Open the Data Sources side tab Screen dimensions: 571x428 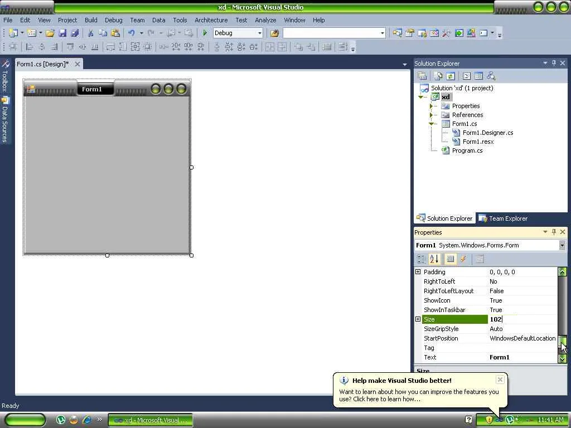click(x=4, y=120)
